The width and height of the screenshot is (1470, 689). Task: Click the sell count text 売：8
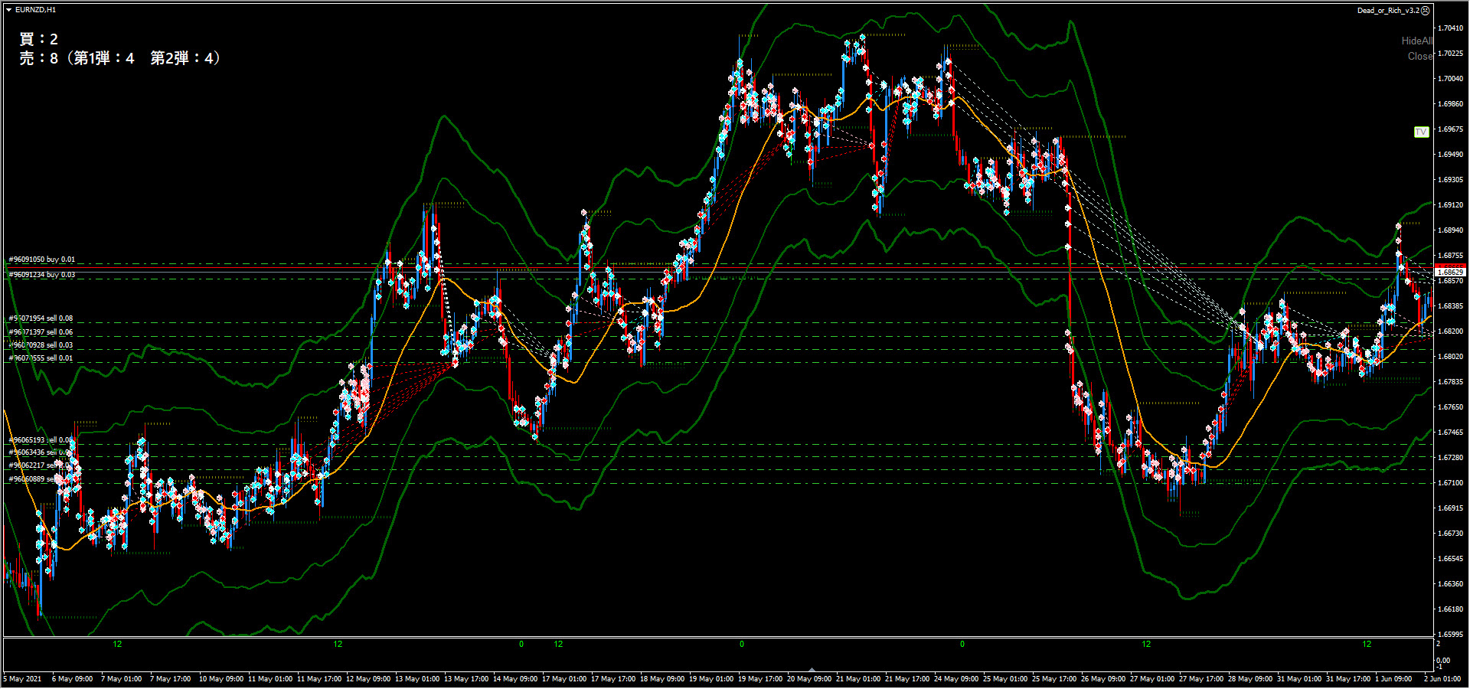[38, 58]
